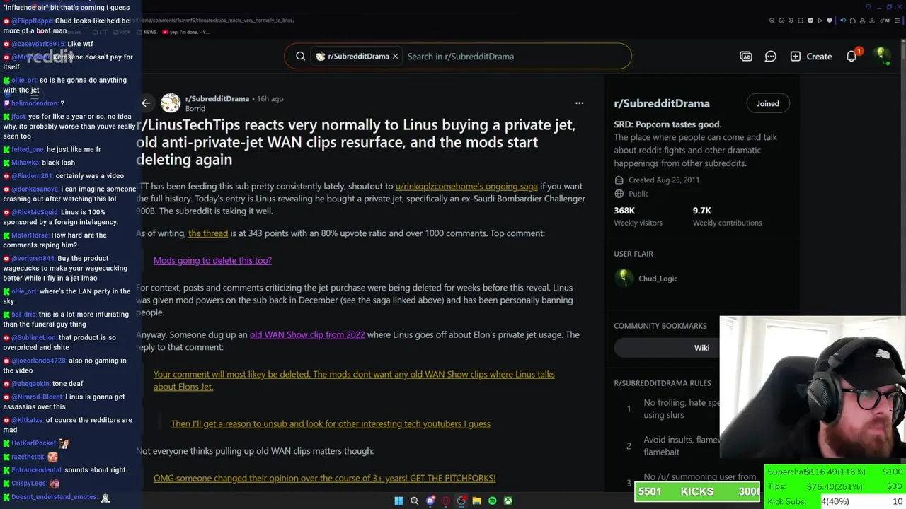
Task: Click the Kick Subs goal progress bar
Action: (x=835, y=501)
